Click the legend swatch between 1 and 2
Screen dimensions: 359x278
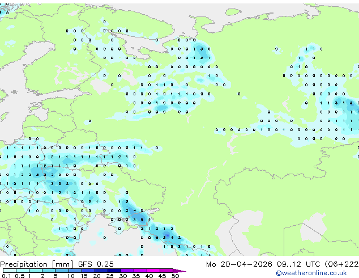pyautogui.click(x=36, y=271)
